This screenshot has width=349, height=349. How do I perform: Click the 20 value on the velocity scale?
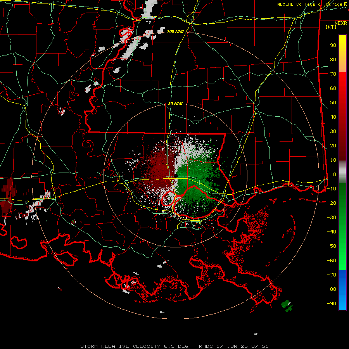333,146
